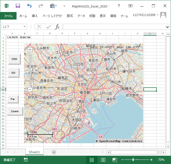Select column L header

[x=150, y=34]
